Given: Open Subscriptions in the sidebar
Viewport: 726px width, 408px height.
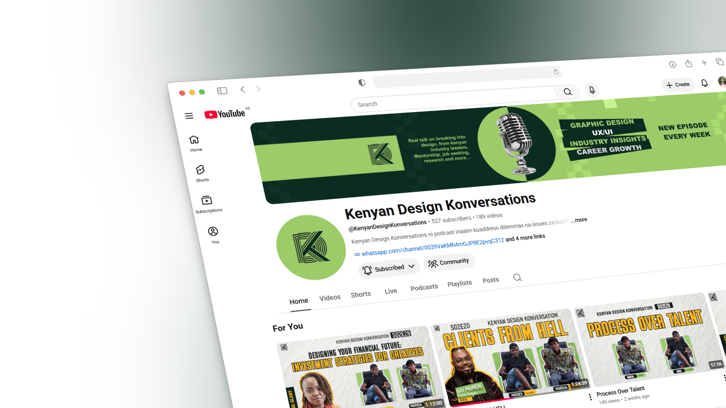Looking at the screenshot, I should [208, 204].
